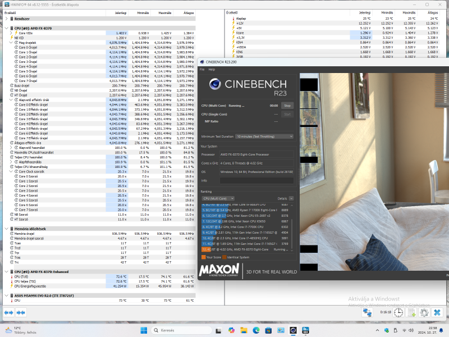Collapse the ASUS M5A99X EVO group
The image size is (449, 337).
pyautogui.click(x=7, y=295)
